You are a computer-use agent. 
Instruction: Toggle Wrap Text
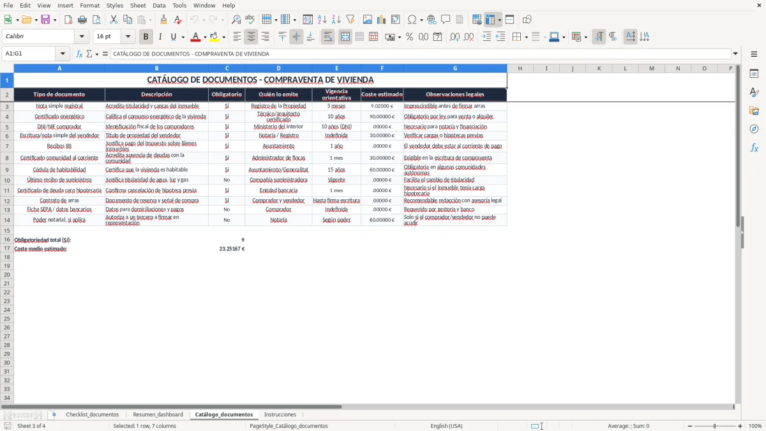coord(328,37)
